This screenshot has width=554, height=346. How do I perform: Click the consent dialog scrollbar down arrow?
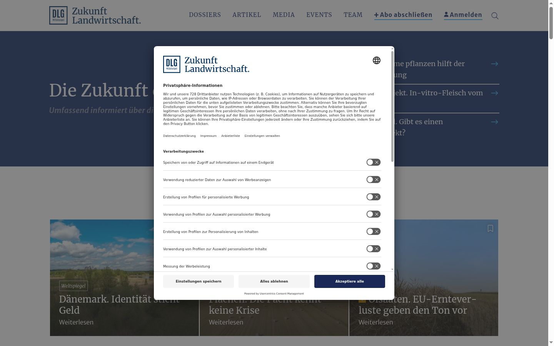[392, 269]
